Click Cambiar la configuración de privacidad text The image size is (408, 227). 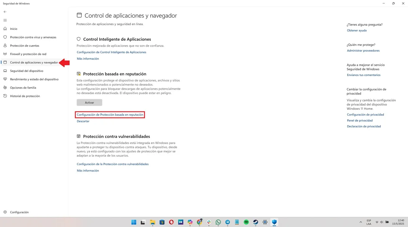(x=367, y=91)
